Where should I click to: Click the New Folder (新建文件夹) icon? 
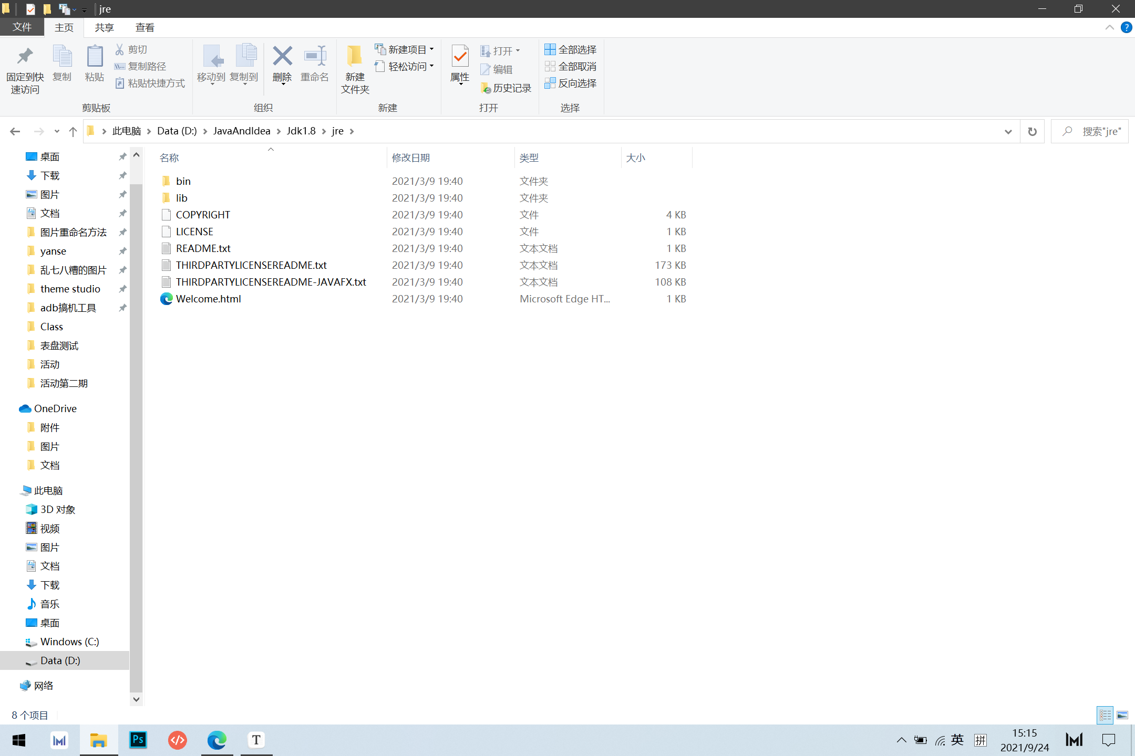pos(355,57)
